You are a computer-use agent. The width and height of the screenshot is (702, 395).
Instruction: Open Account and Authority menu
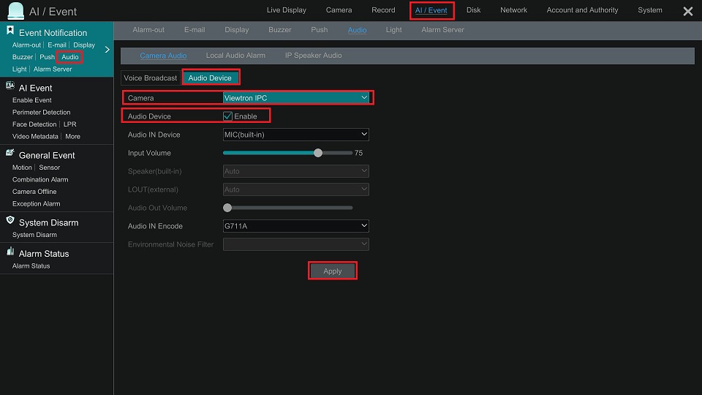(x=582, y=10)
